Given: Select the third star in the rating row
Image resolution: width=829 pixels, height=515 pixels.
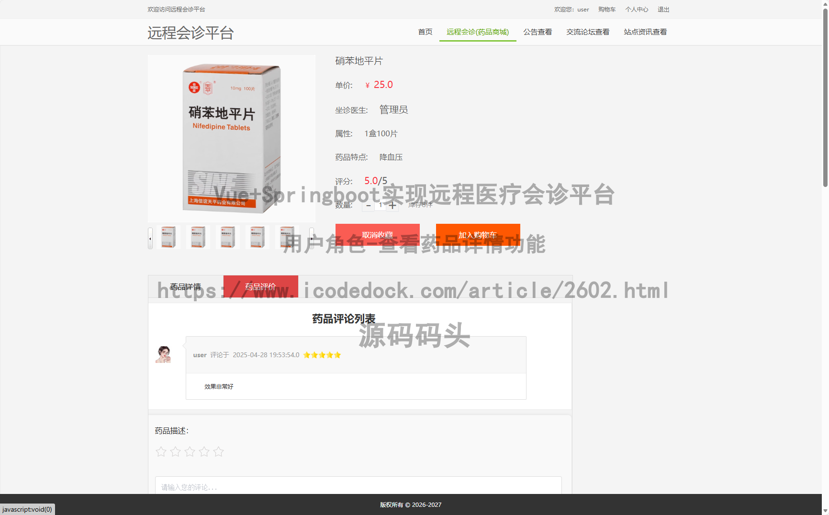Looking at the screenshot, I should [190, 451].
